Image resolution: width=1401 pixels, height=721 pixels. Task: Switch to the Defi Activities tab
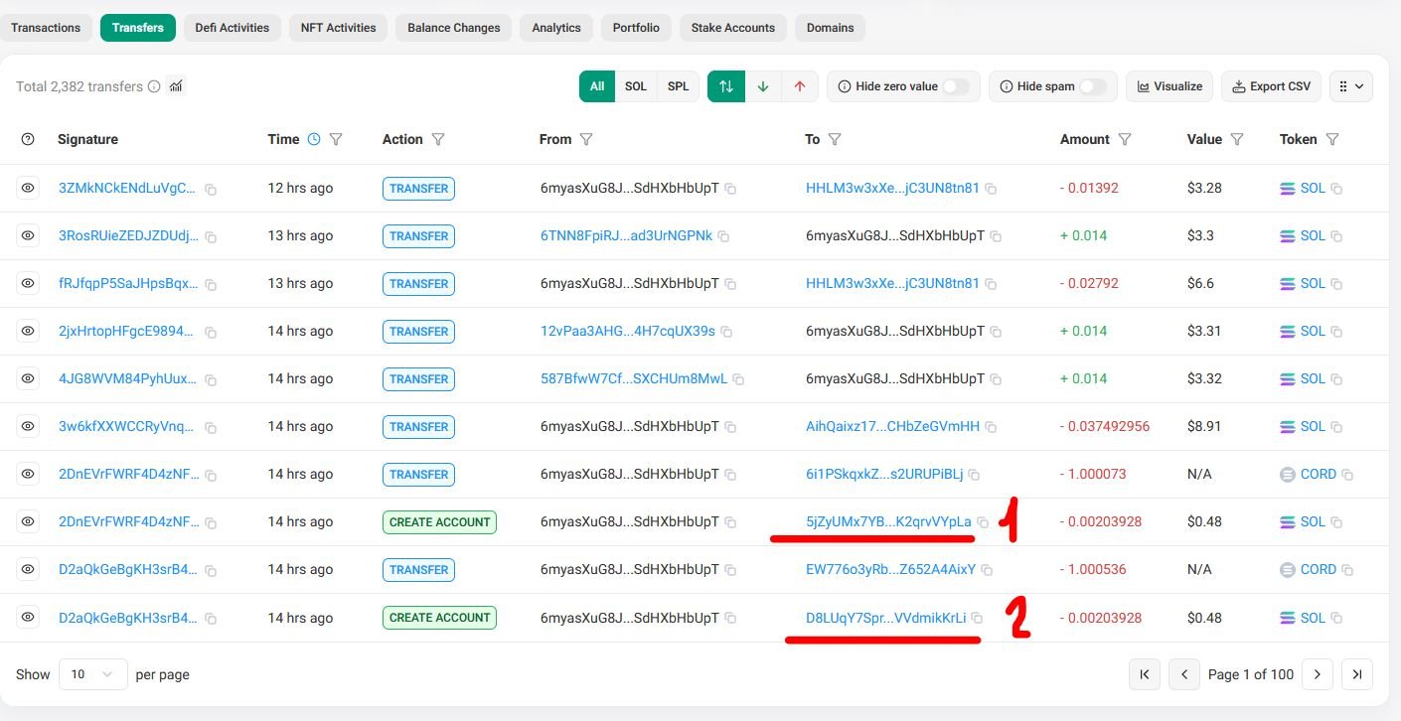point(232,28)
